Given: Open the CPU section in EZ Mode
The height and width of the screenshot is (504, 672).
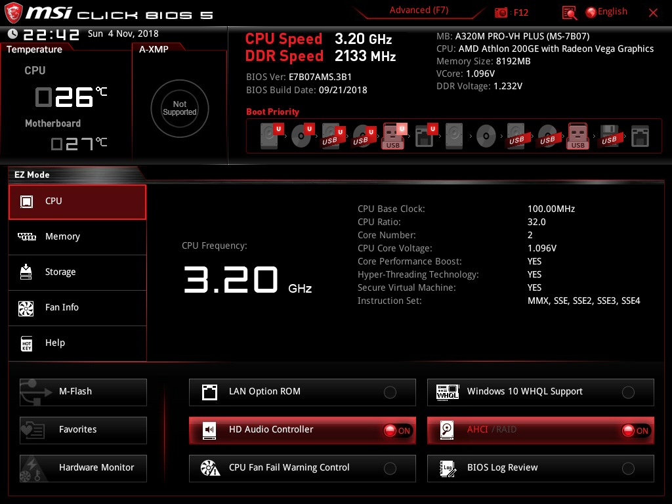Looking at the screenshot, I should (x=77, y=202).
